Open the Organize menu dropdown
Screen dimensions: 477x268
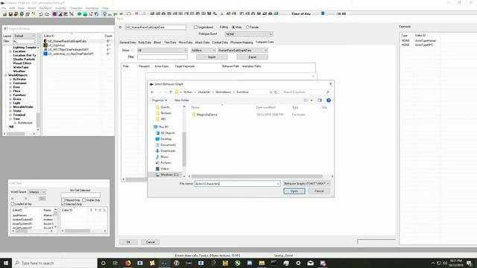[x=159, y=100]
